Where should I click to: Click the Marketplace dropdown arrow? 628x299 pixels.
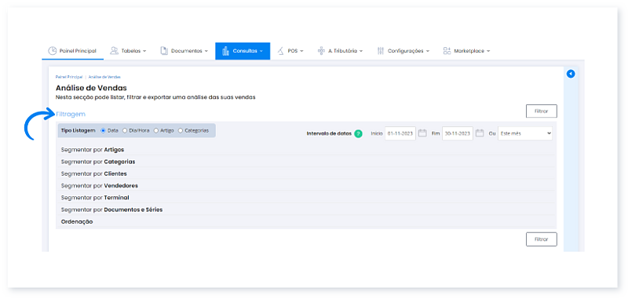pos(488,51)
